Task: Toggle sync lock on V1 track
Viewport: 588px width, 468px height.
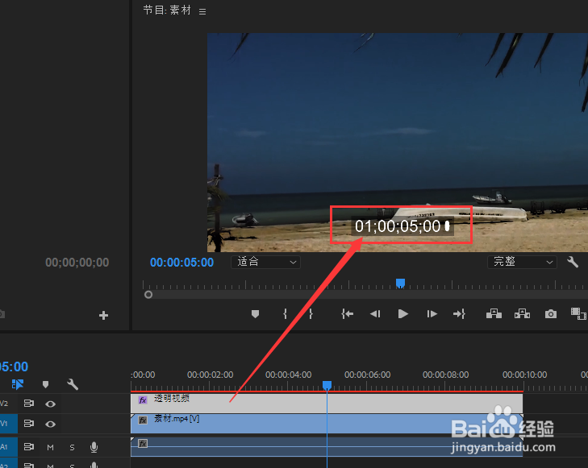Action: pos(29,424)
